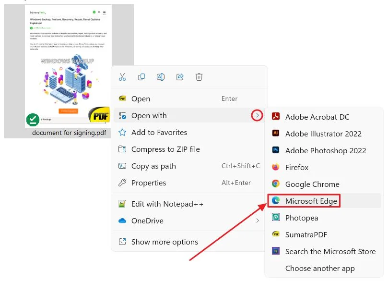Expand the Open with submenu arrow
Viewport: 388px width, 282px height.
click(257, 115)
